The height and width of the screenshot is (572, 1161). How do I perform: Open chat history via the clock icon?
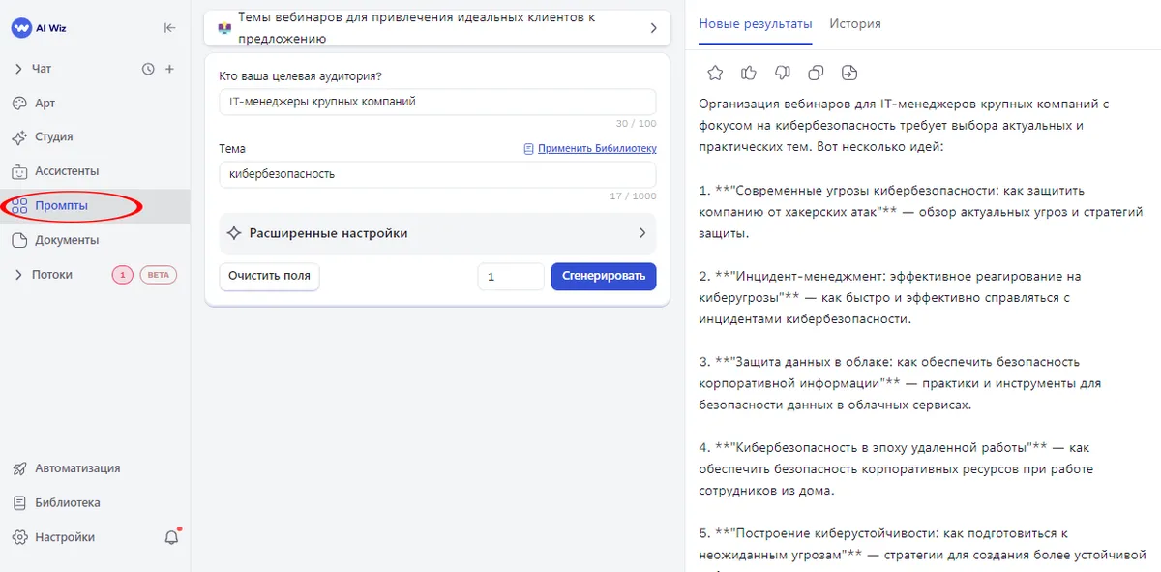147,68
